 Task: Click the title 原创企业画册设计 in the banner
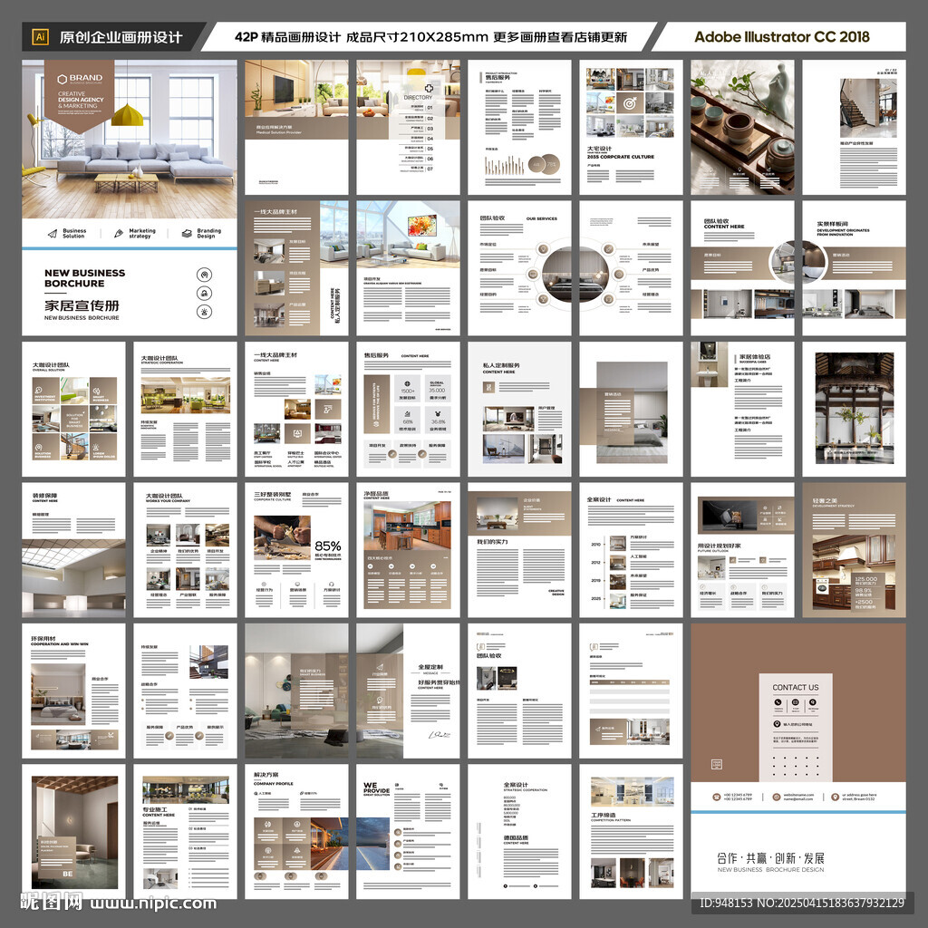point(121,37)
